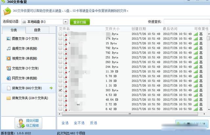Click the 360文件恢复 logo icon

point(7,11)
